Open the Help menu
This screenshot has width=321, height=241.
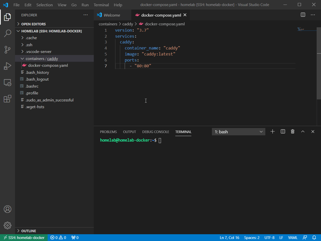tap(118, 5)
